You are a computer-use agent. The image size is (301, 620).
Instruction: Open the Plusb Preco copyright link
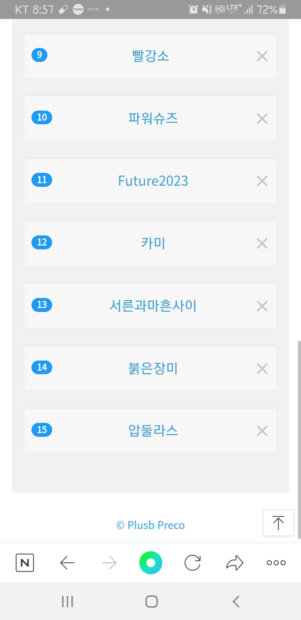click(151, 525)
